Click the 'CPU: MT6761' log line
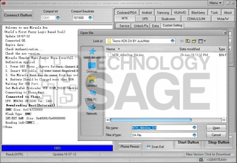The height and width of the screenshot is (163, 237). click(x=29, y=101)
